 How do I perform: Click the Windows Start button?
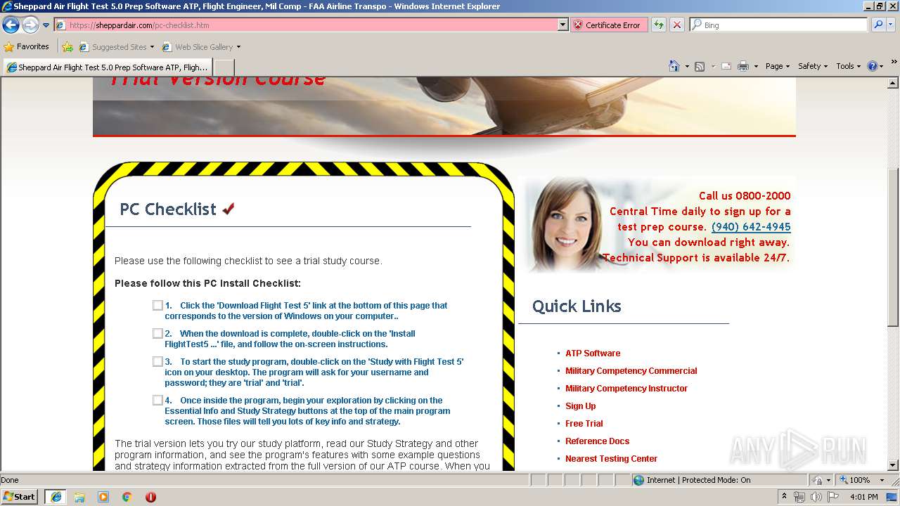20,496
